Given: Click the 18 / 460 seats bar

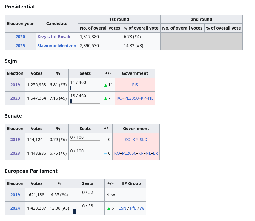Looking at the screenshot, I should point(85,101).
